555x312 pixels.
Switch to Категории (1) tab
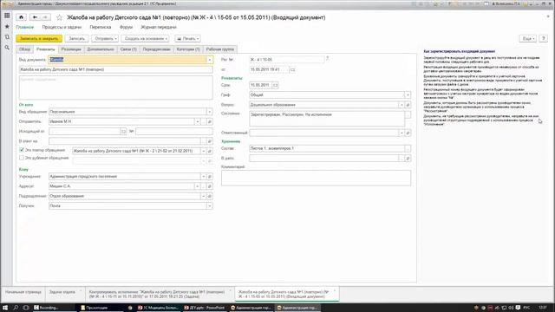tap(188, 49)
